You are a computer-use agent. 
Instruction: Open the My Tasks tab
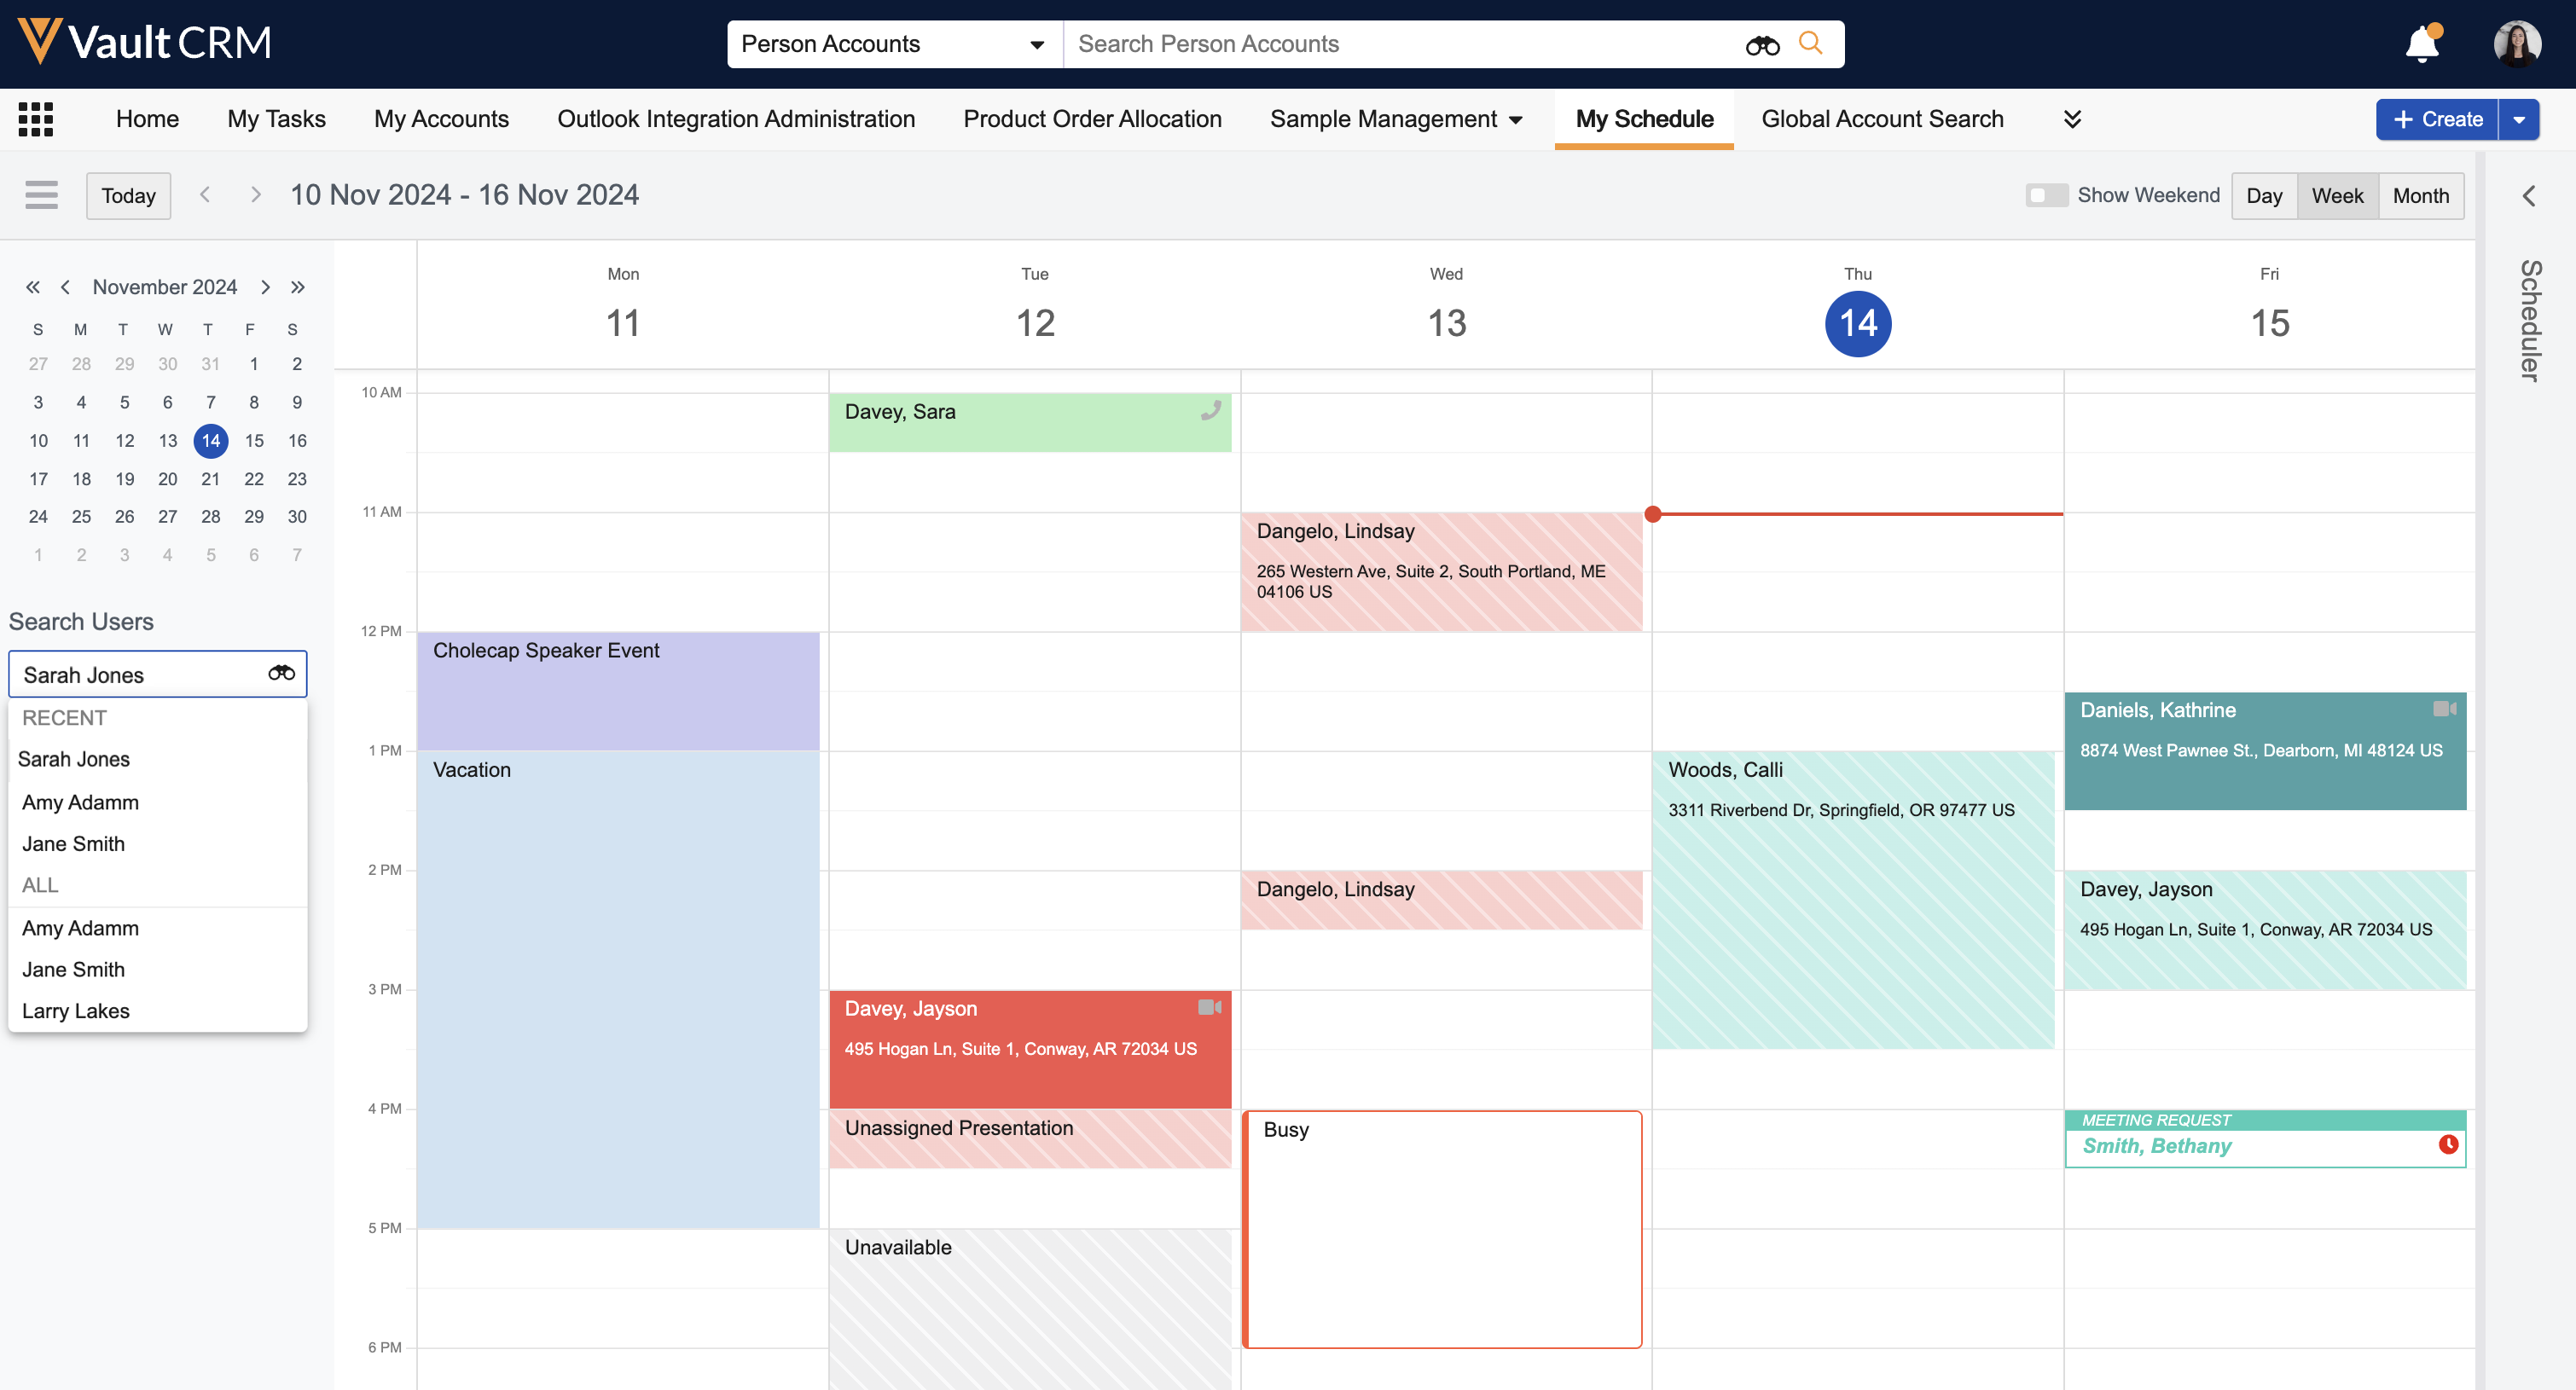point(276,119)
